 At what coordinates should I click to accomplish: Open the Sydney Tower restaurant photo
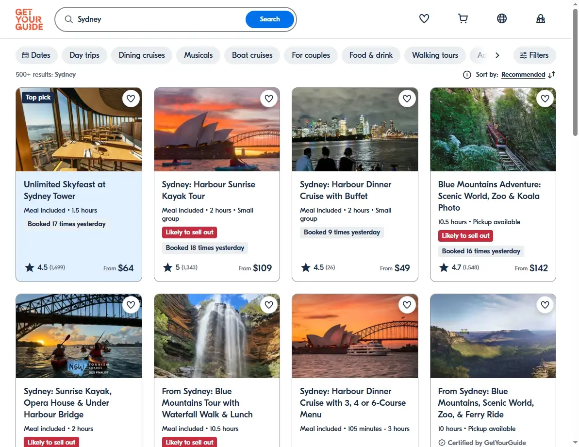click(x=79, y=130)
